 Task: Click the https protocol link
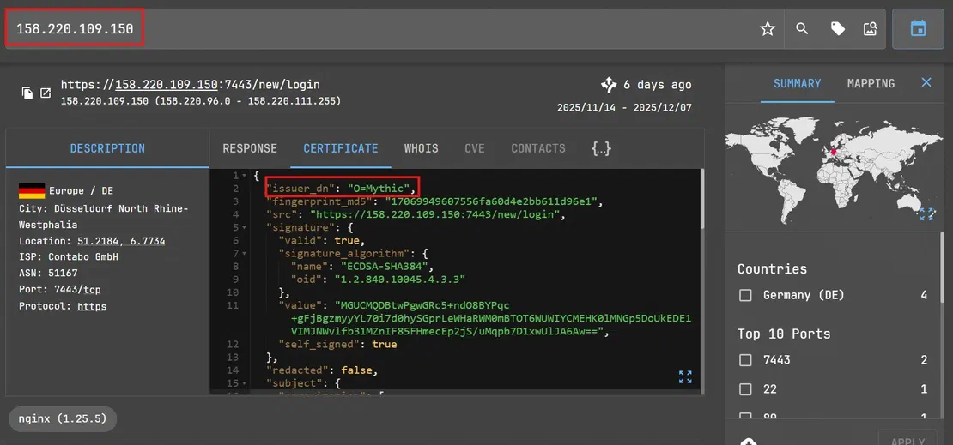click(92, 307)
